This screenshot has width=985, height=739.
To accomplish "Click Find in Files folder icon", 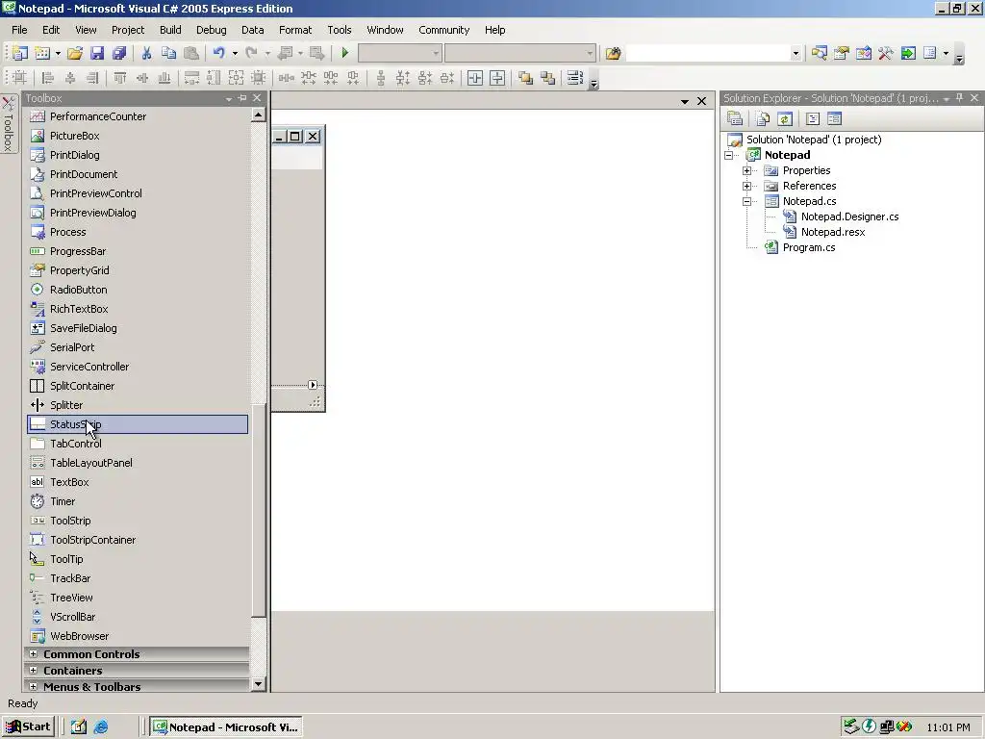I will click(613, 54).
